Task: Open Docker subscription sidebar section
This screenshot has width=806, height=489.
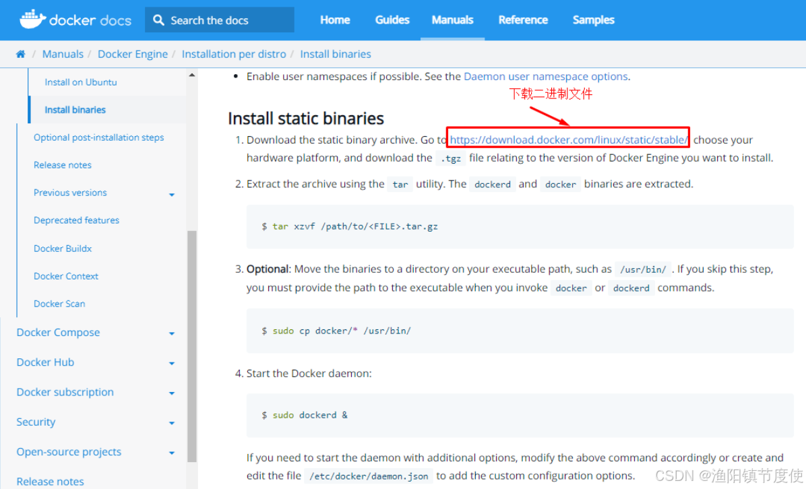Action: 65,392
